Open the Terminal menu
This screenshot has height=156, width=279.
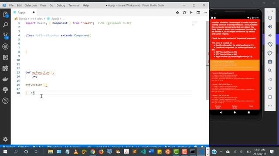[x=74, y=5]
